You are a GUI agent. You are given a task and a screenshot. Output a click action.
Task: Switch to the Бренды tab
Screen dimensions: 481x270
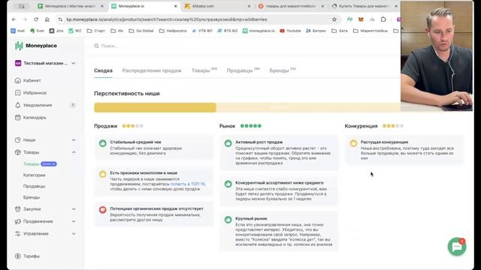coord(283,70)
